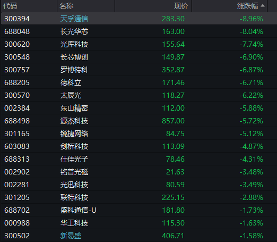The image size is (277, 242).
Task: Select the 长光华芯 name cell
Action: [74, 31]
